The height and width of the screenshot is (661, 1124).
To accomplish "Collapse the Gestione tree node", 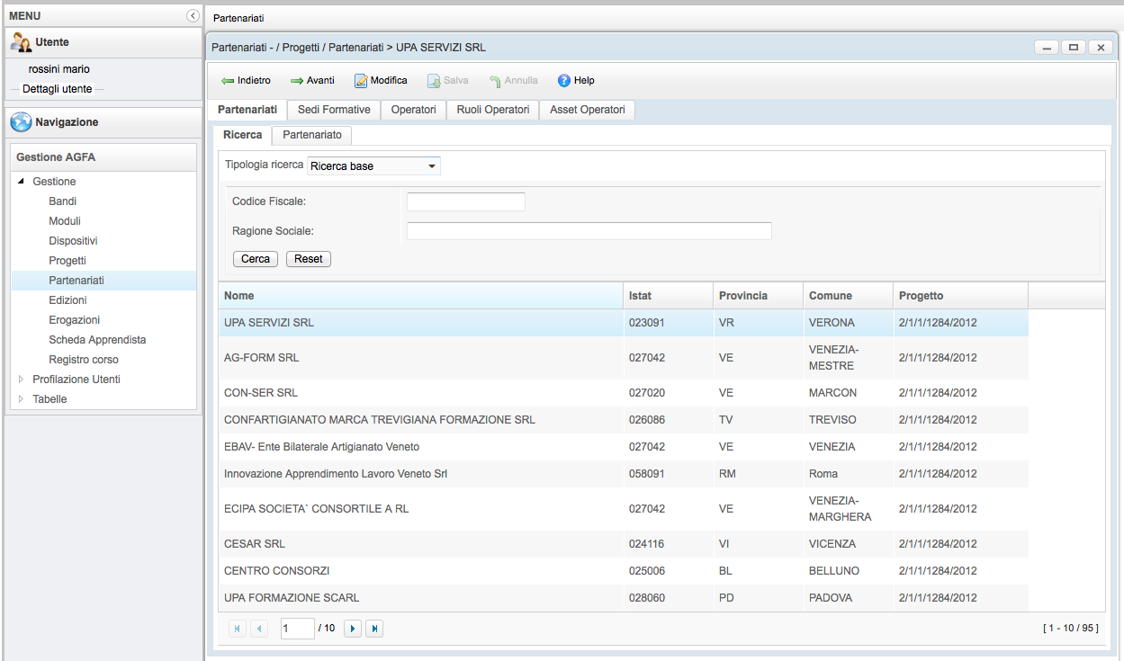I will click(22, 182).
